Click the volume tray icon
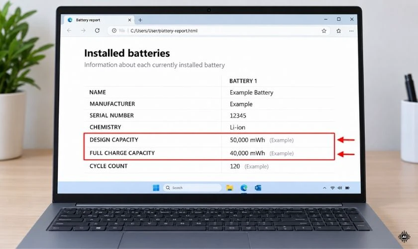Screen dimensions: 418x249 click(x=339, y=188)
